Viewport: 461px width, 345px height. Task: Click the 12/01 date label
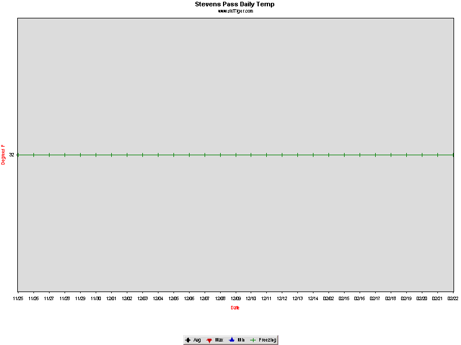pyautogui.click(x=111, y=298)
